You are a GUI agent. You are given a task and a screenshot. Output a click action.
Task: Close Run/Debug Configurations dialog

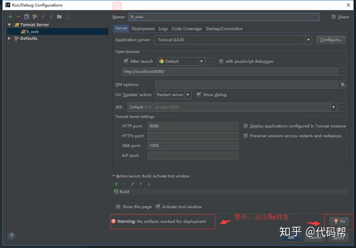coord(348,5)
